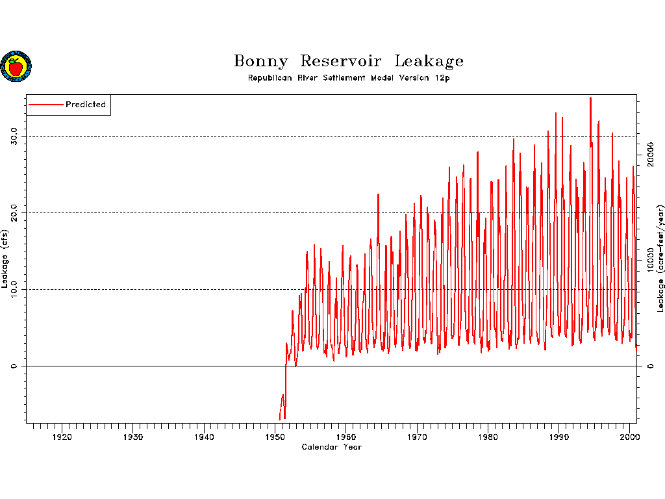The height and width of the screenshot is (499, 665).
Task: Select the subtitle 'Republican River Settlement Model Version 12p'
Action: point(349,78)
